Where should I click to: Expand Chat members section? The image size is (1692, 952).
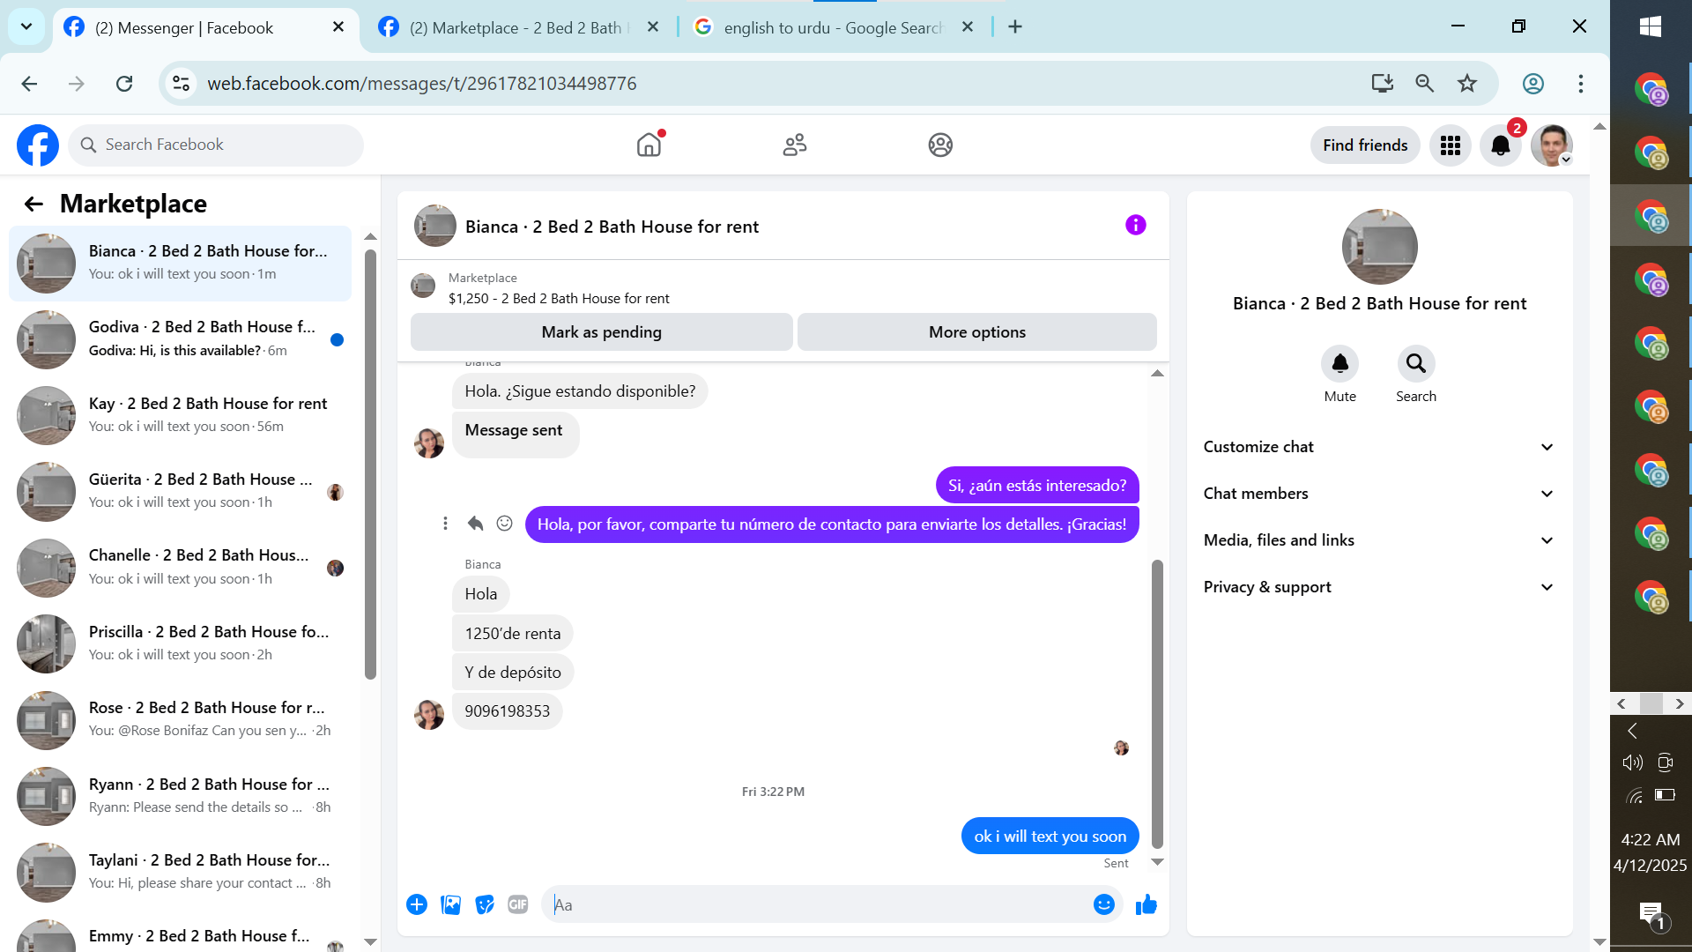click(x=1378, y=494)
